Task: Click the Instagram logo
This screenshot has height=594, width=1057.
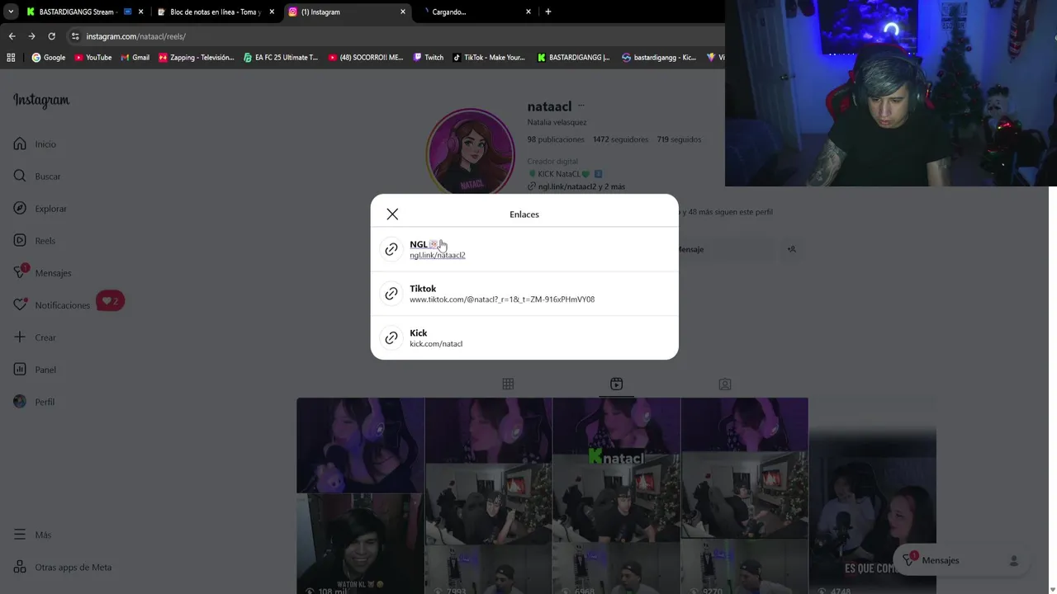Action: click(x=41, y=101)
